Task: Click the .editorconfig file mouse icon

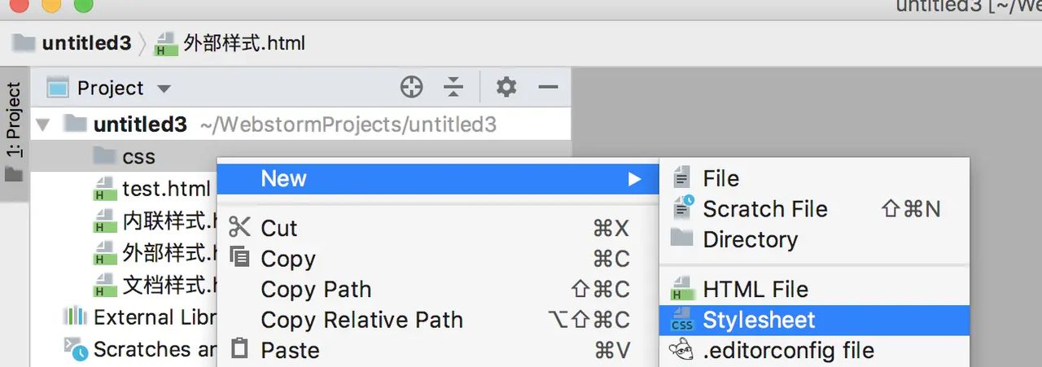Action: (x=681, y=351)
